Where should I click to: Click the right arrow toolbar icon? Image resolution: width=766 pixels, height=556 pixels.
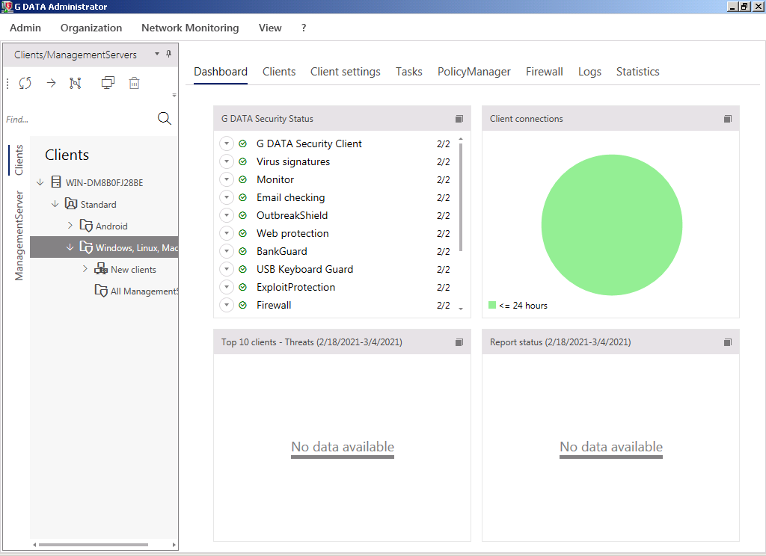pyautogui.click(x=51, y=83)
